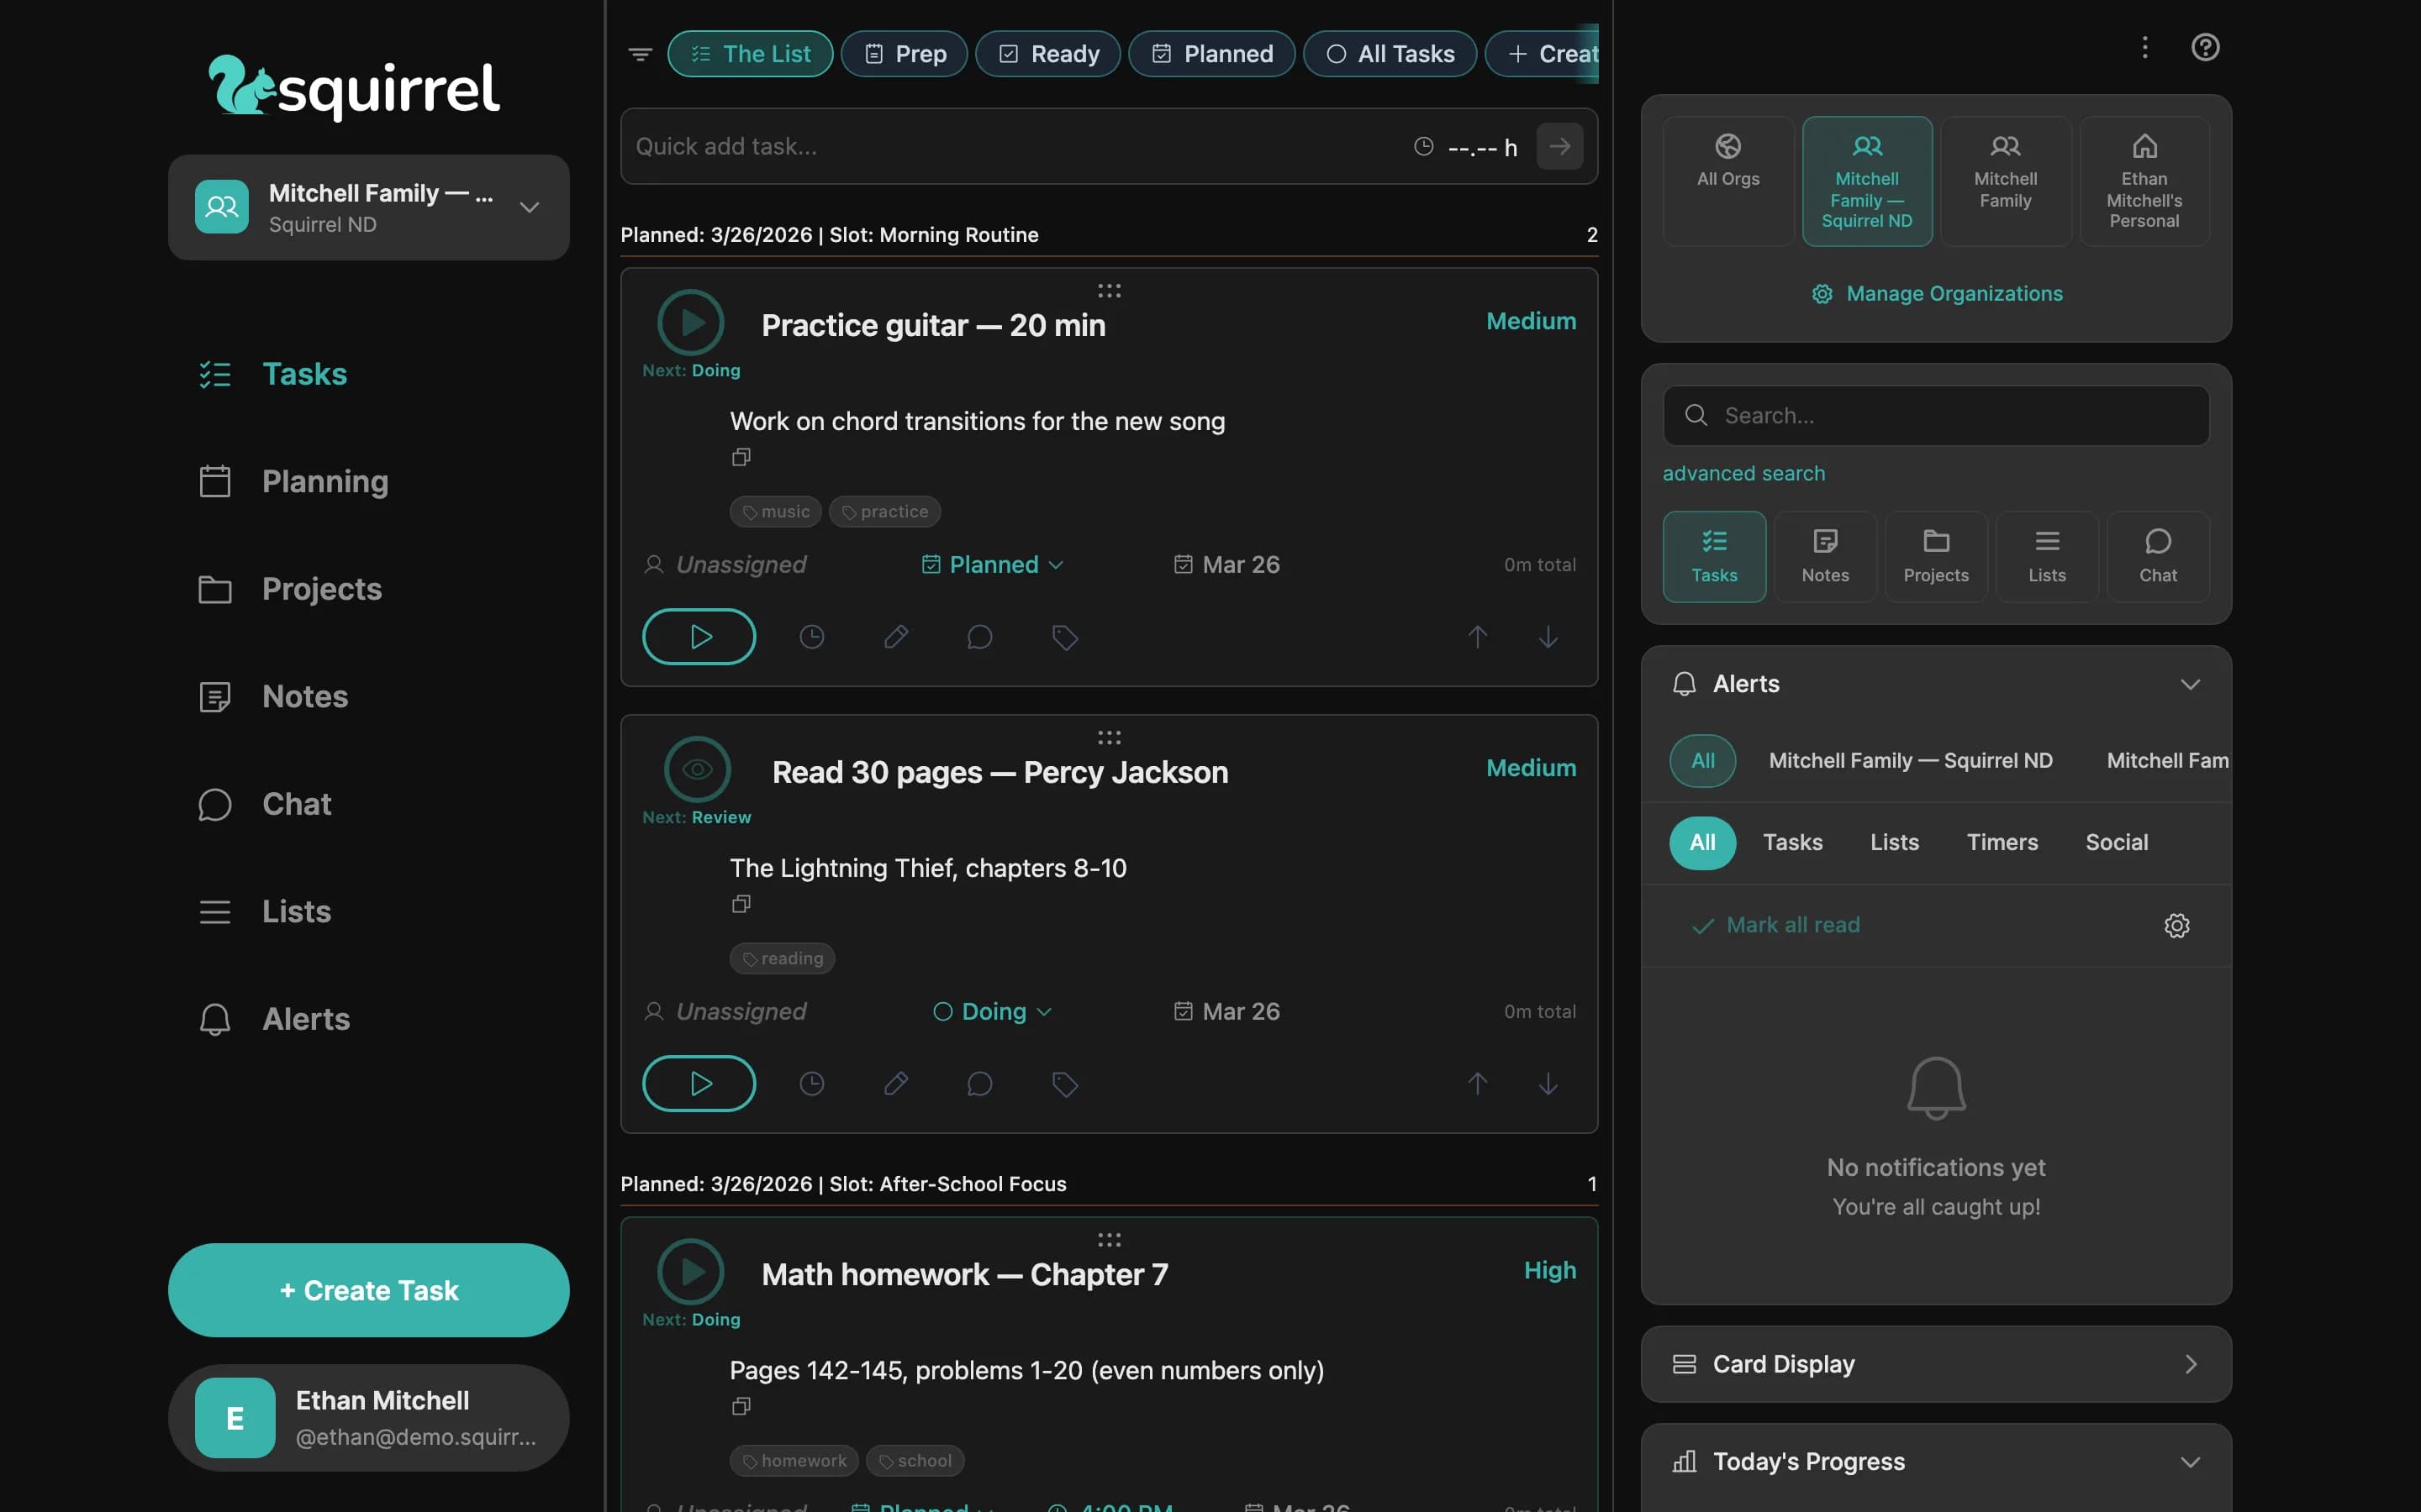The image size is (2421, 1512).
Task: Edit Practice guitar task with pencil icon
Action: click(x=895, y=637)
